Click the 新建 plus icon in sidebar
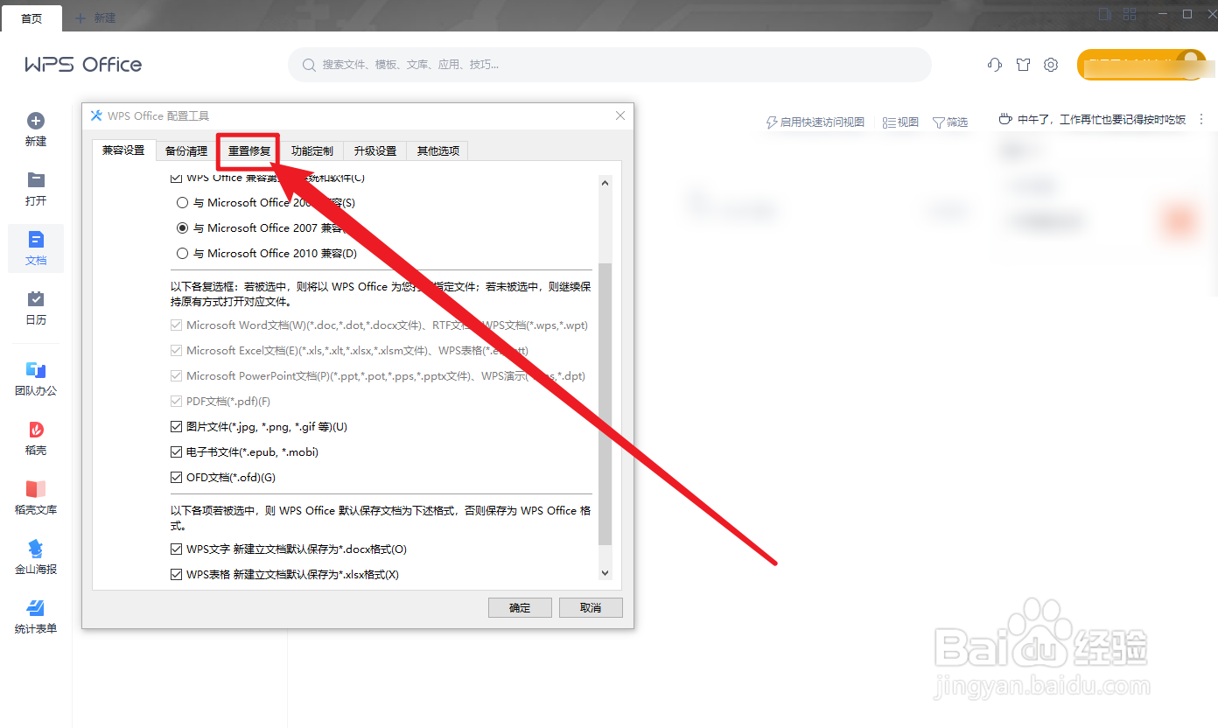This screenshot has height=728, width=1218. (x=36, y=121)
